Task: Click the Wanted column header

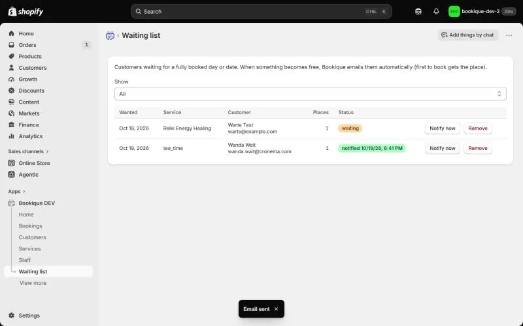Action: coord(128,112)
